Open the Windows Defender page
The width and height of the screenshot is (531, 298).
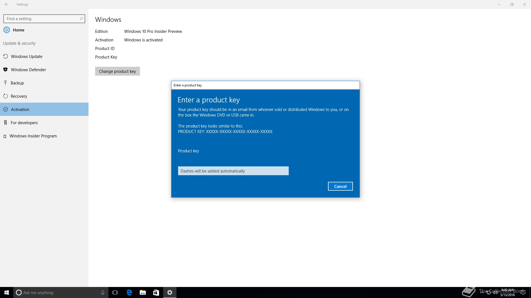[x=44, y=70]
